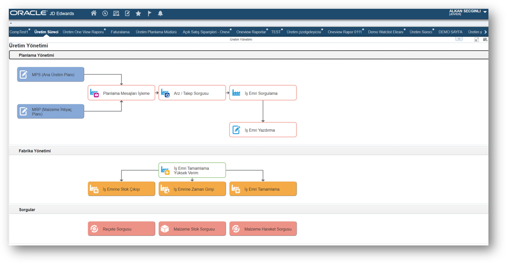Open İş Emri Yazdırma
506x263 pixels.
click(x=263, y=130)
